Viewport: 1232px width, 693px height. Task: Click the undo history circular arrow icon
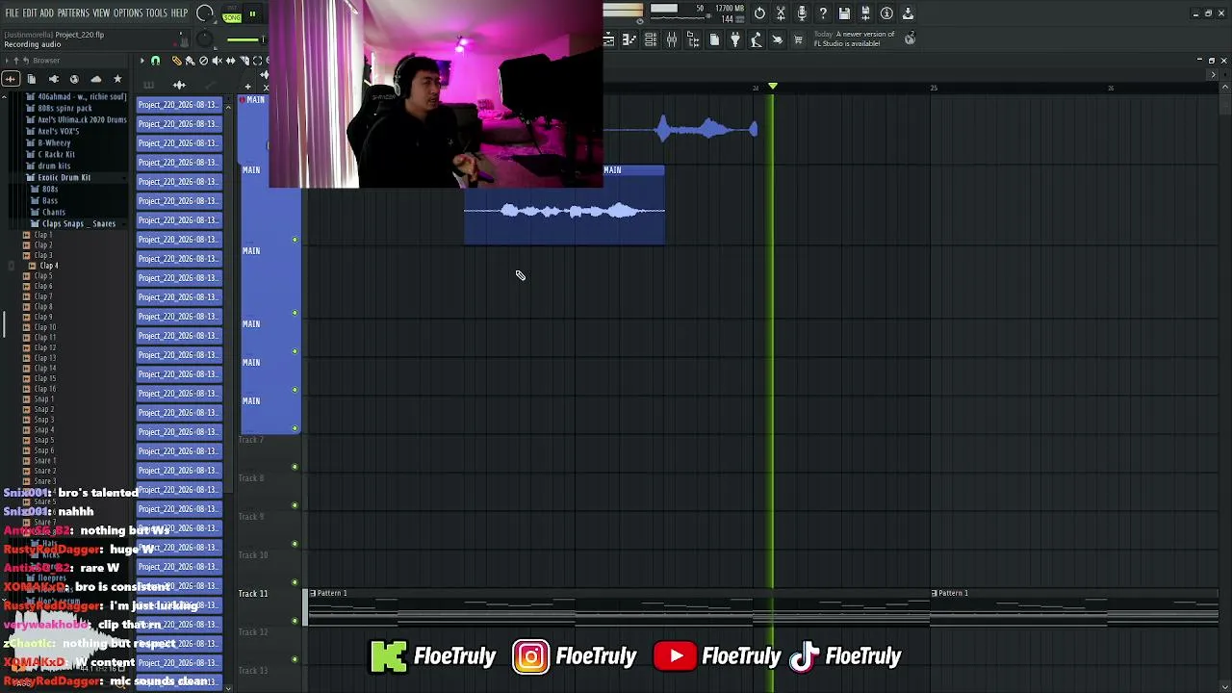pos(759,13)
